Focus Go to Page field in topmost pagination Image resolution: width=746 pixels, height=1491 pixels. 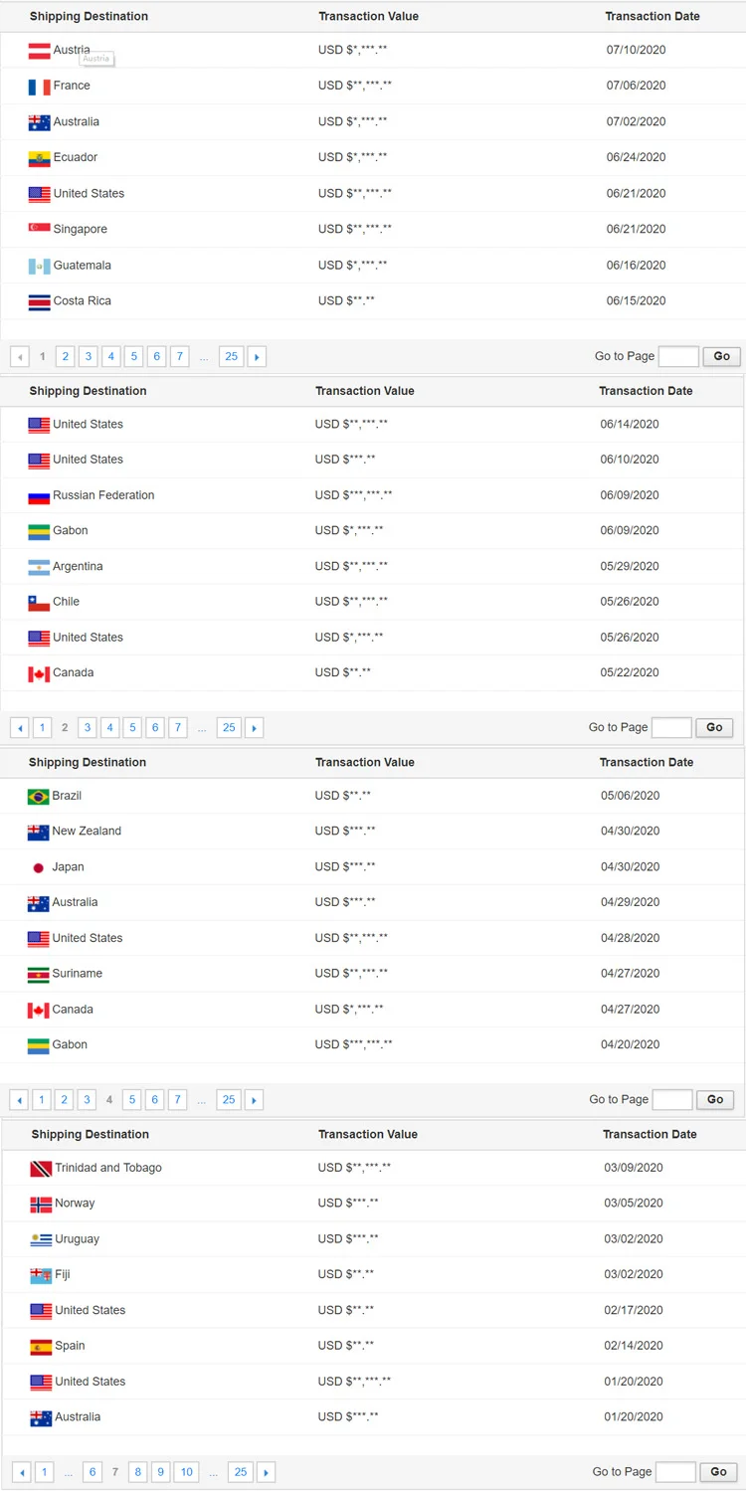pos(678,356)
